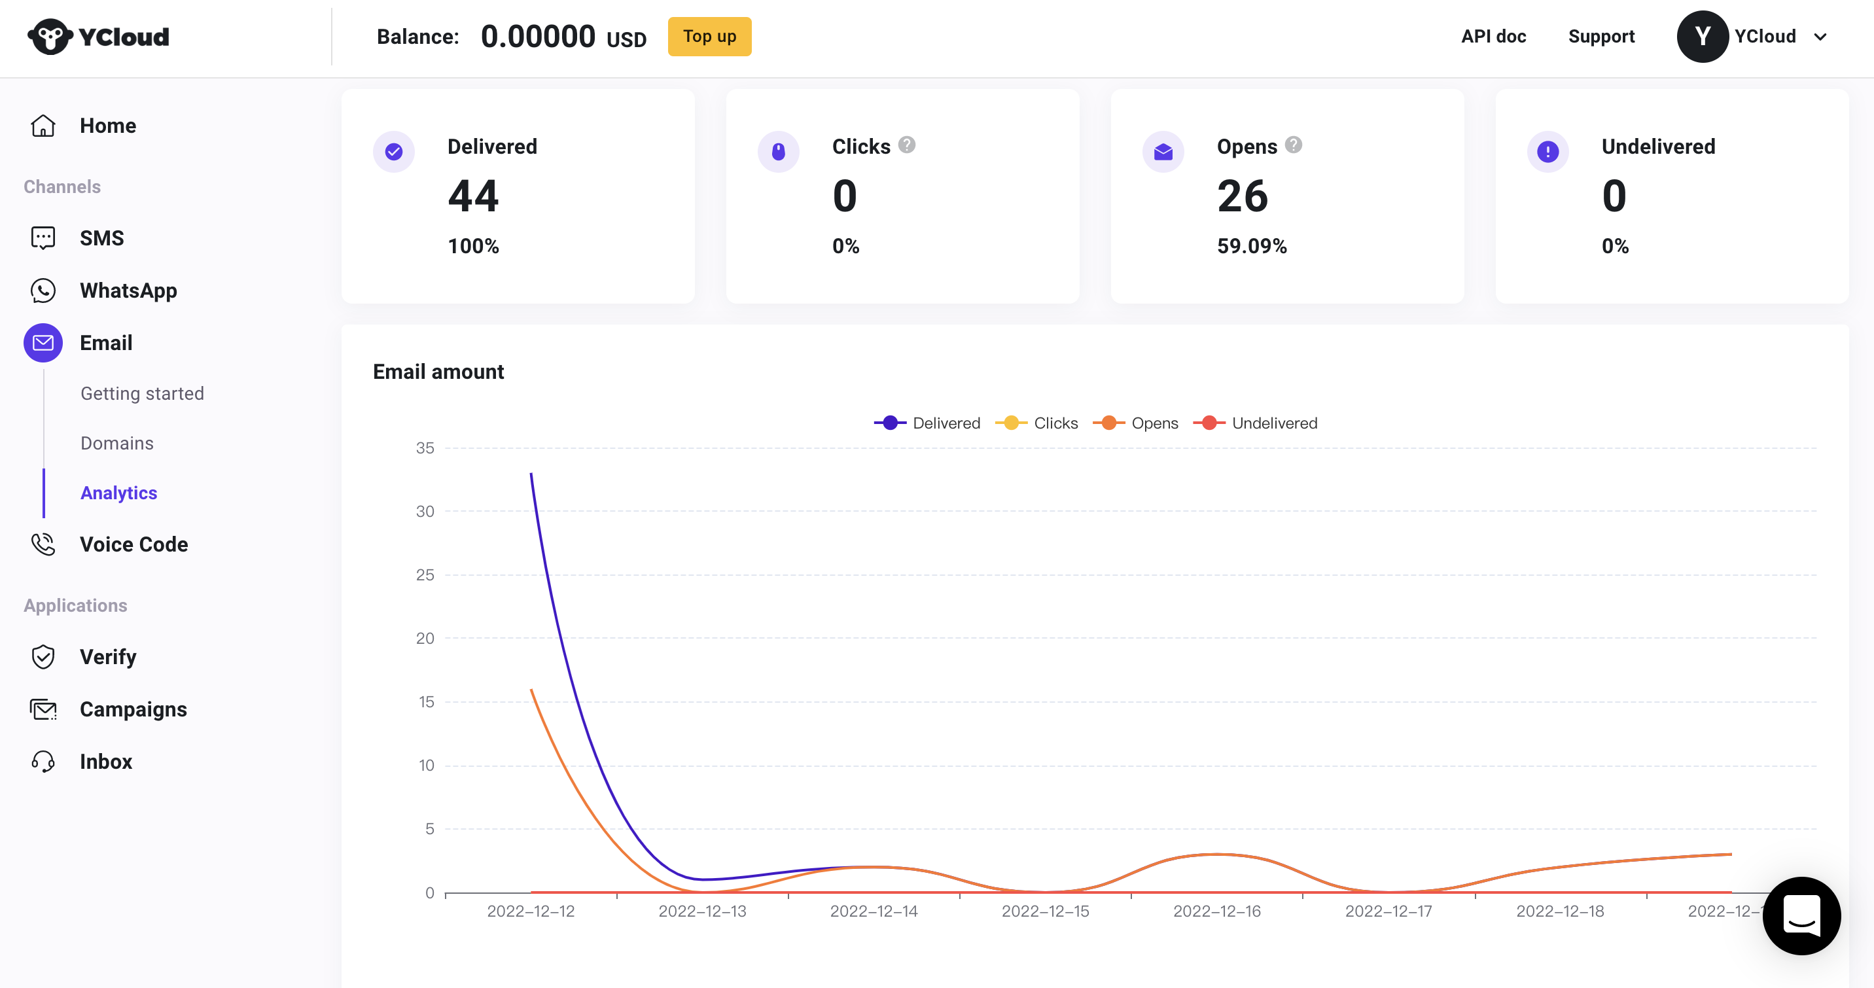Open Verify shield icon
Screen dimensions: 1874x988
click(43, 657)
